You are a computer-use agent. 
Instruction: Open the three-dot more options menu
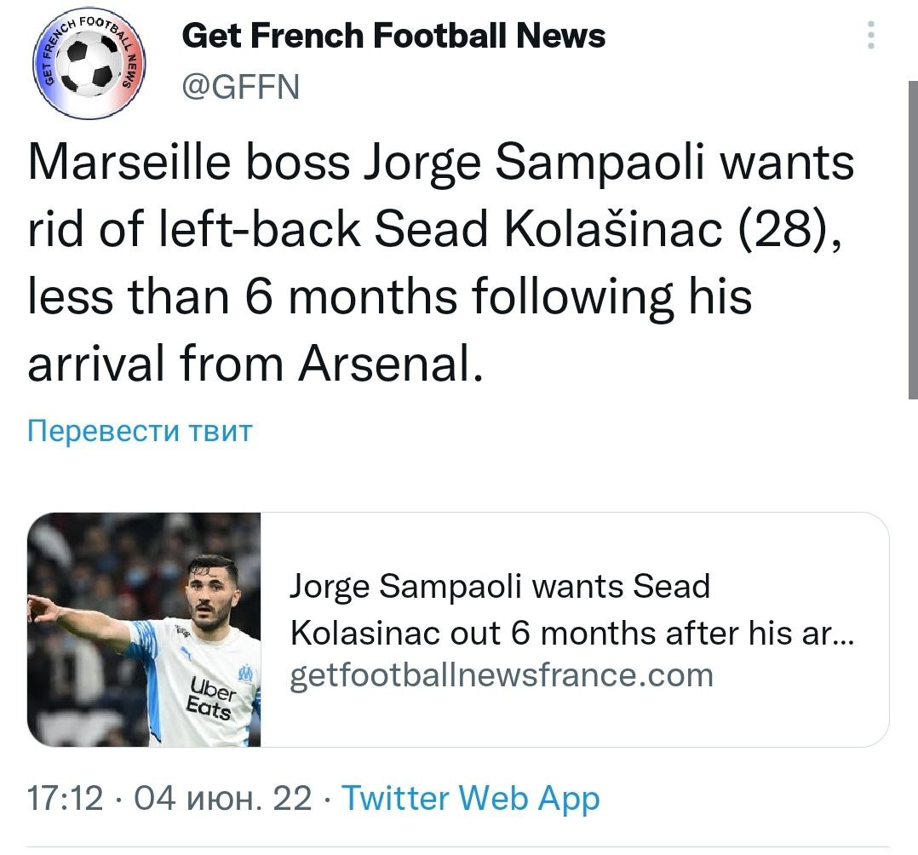click(x=869, y=36)
